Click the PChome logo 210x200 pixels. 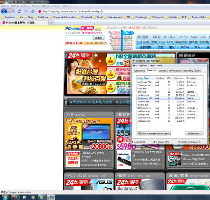73,28
